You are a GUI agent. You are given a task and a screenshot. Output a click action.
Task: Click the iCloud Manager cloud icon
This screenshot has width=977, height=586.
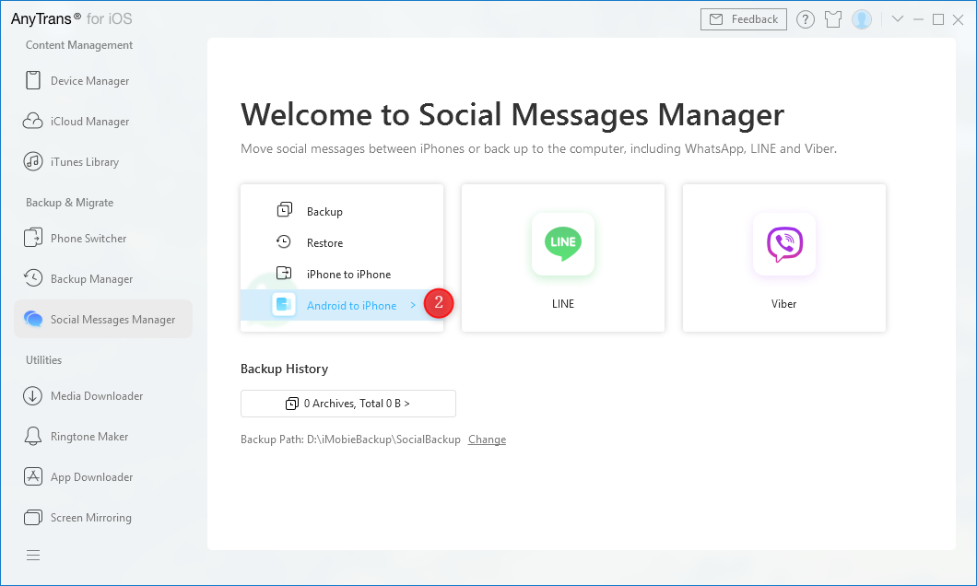point(33,121)
